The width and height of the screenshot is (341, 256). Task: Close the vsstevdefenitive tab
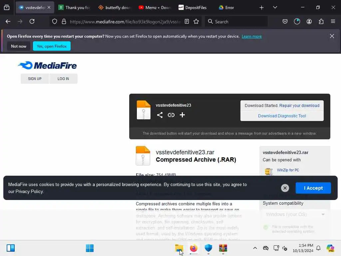[x=49, y=7]
